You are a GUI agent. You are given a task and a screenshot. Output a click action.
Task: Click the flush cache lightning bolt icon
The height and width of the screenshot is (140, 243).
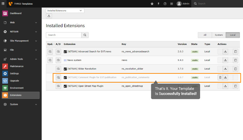159,4
